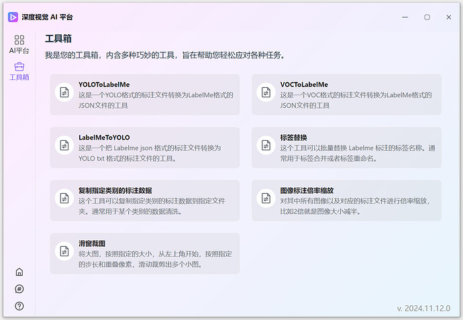Viewport: 463px width, 320px height.
Task: Click the 深度视觉 AI 平台 logo icon
Action: click(13, 17)
